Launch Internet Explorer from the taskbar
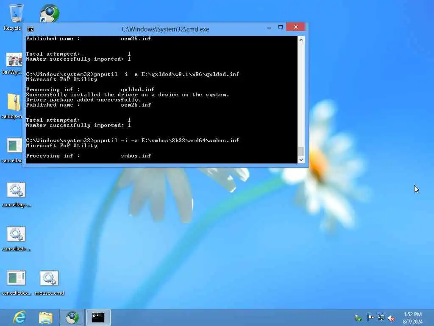This screenshot has width=434, height=326. point(19,318)
